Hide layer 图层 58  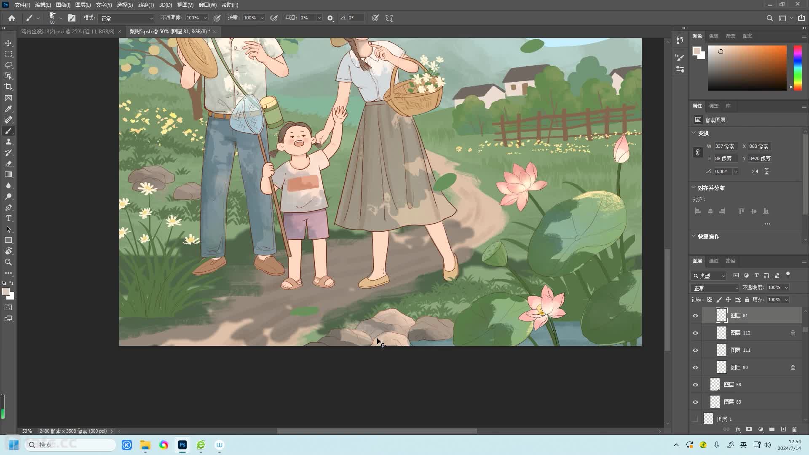pyautogui.click(x=695, y=385)
